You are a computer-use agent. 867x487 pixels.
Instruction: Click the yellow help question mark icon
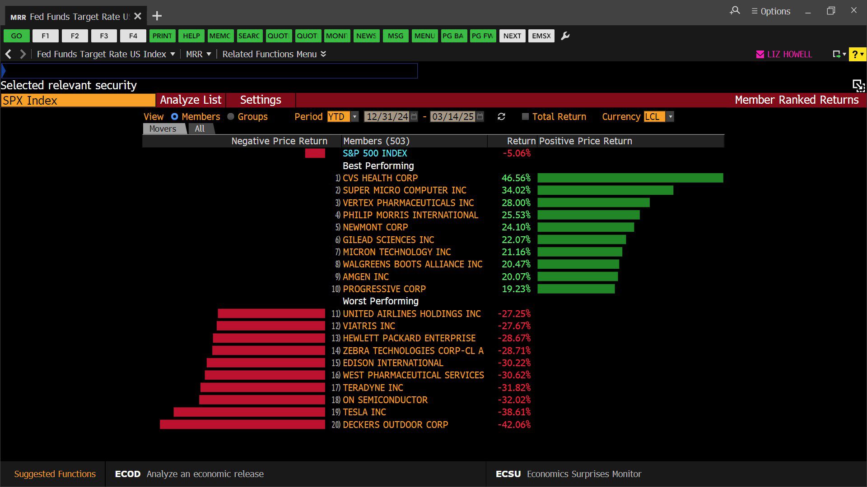[855, 55]
